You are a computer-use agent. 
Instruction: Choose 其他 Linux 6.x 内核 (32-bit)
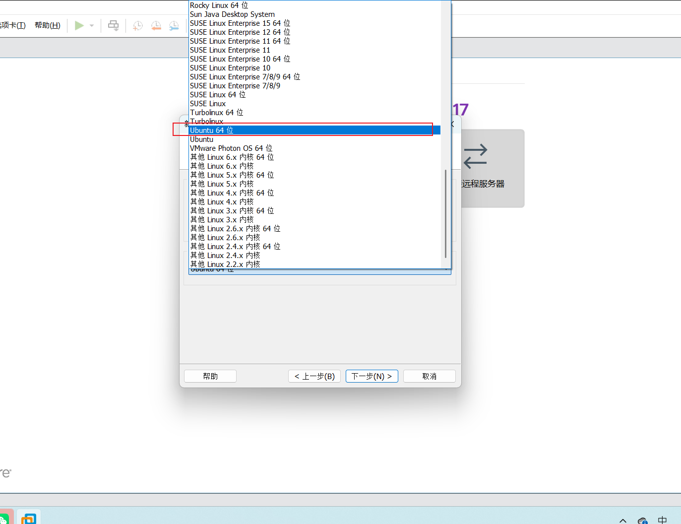(x=314, y=166)
